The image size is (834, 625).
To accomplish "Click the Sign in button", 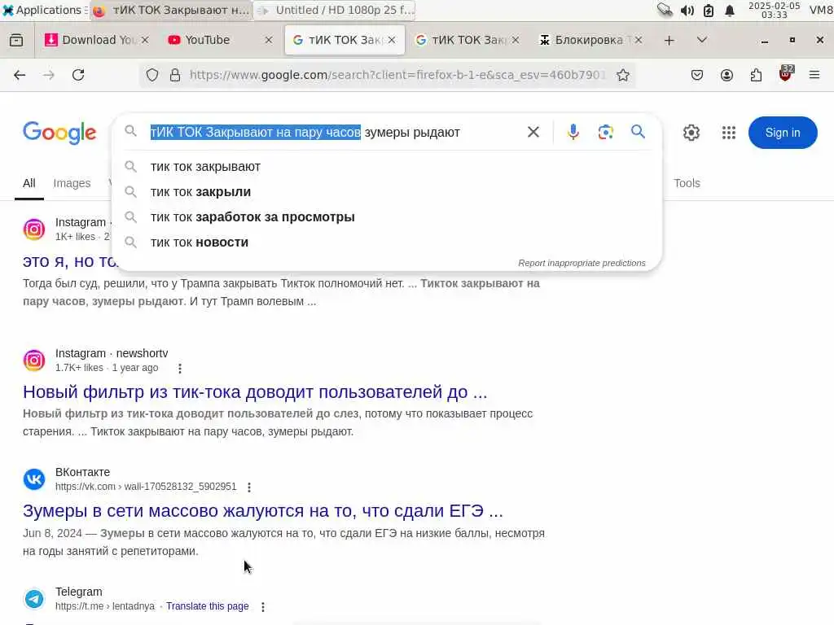I will tap(783, 133).
